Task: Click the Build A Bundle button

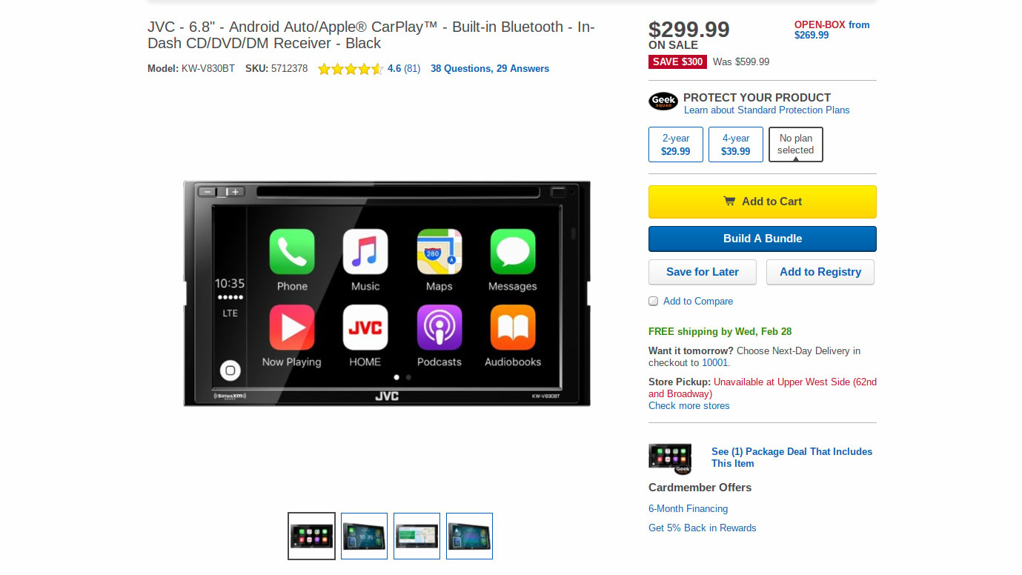Action: pyautogui.click(x=763, y=239)
